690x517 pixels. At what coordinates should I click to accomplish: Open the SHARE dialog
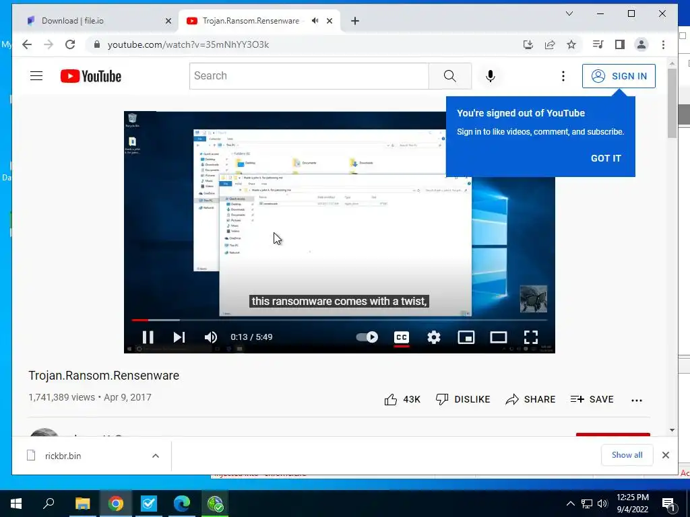click(x=530, y=399)
